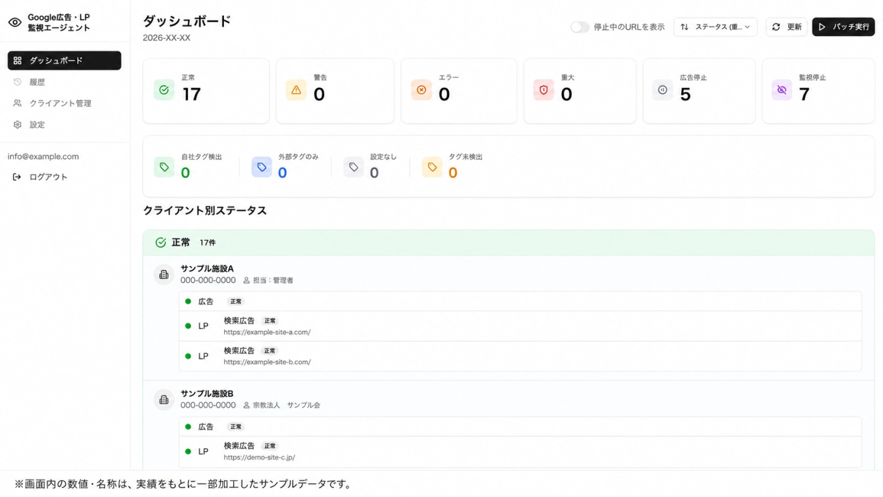Toggle 停止中のURLを表示 switch
The image size is (883, 497).
pyautogui.click(x=580, y=27)
